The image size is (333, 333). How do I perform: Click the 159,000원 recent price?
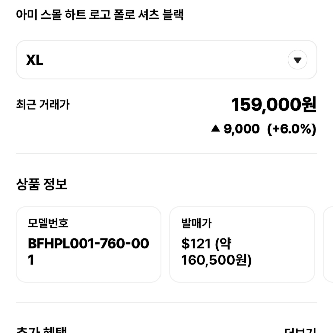274,105
